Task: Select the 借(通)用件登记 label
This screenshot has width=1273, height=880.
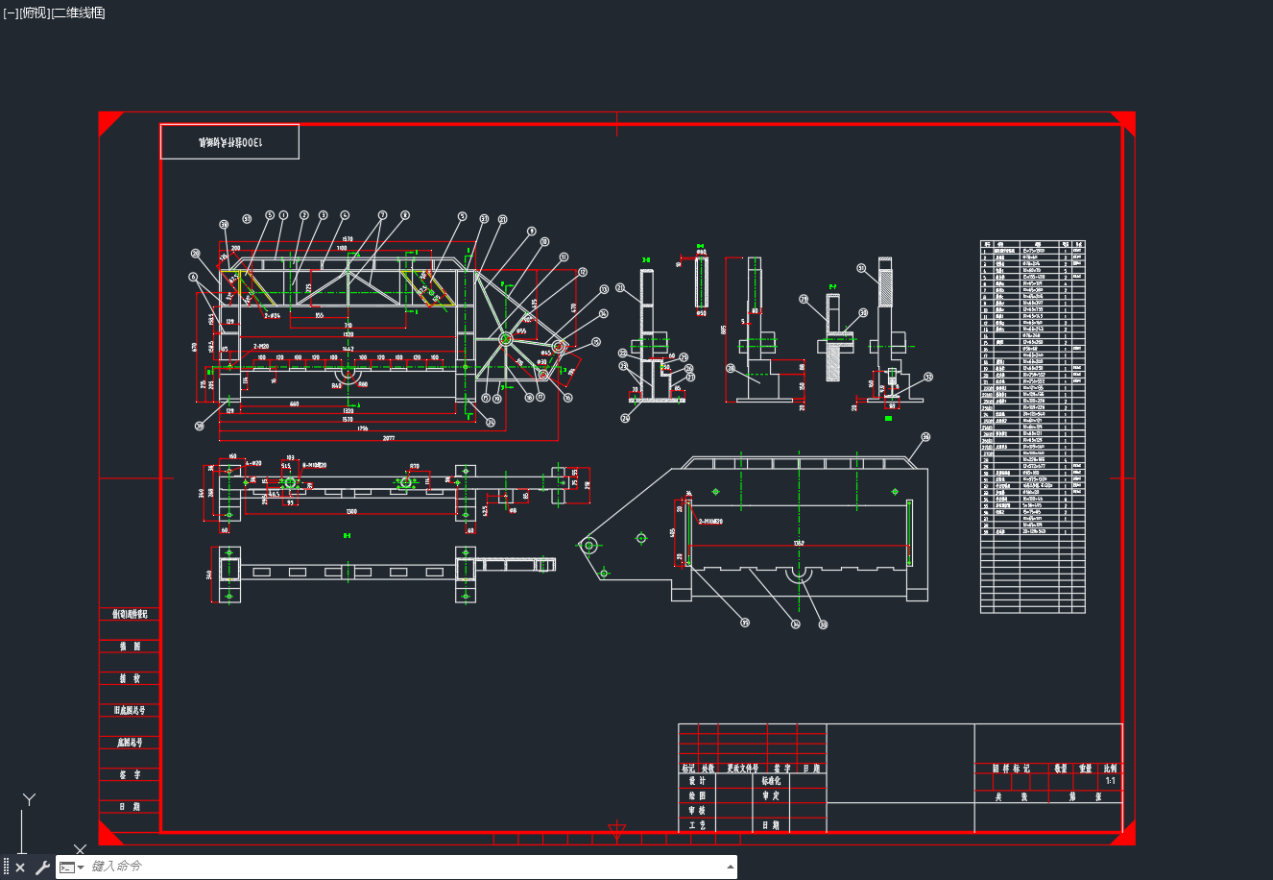Action: pos(130,614)
